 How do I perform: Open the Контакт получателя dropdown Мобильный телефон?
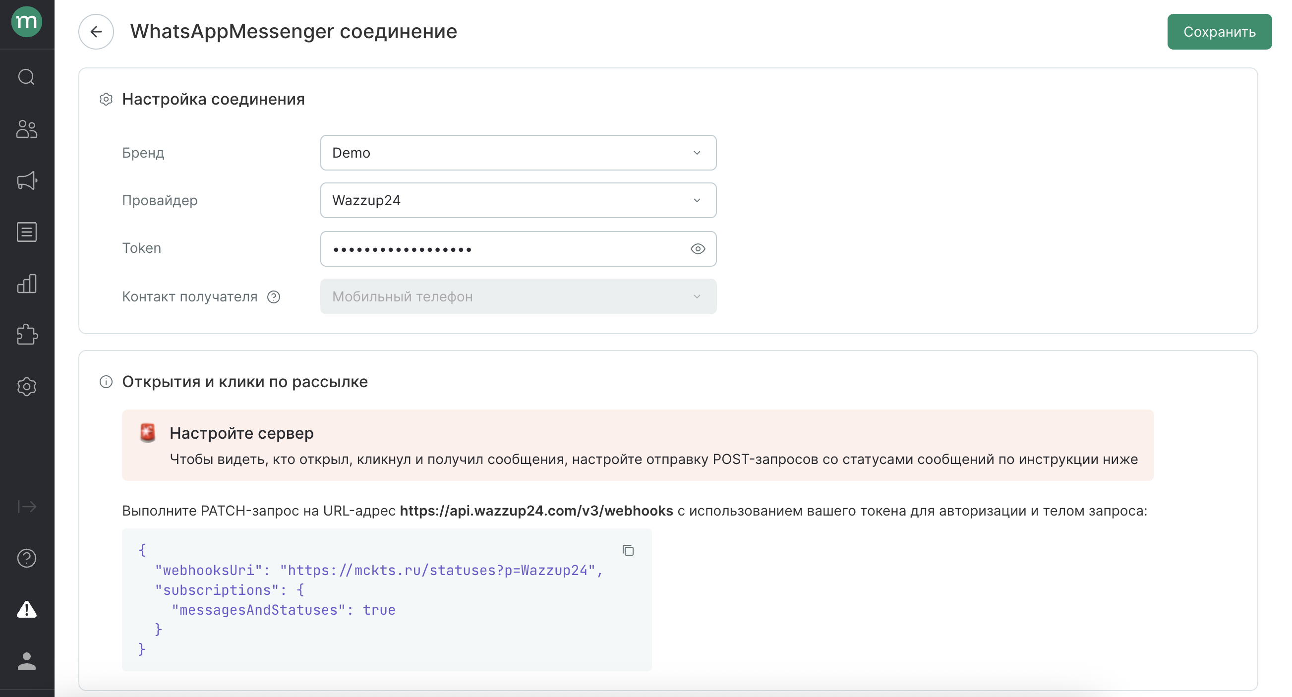click(518, 296)
